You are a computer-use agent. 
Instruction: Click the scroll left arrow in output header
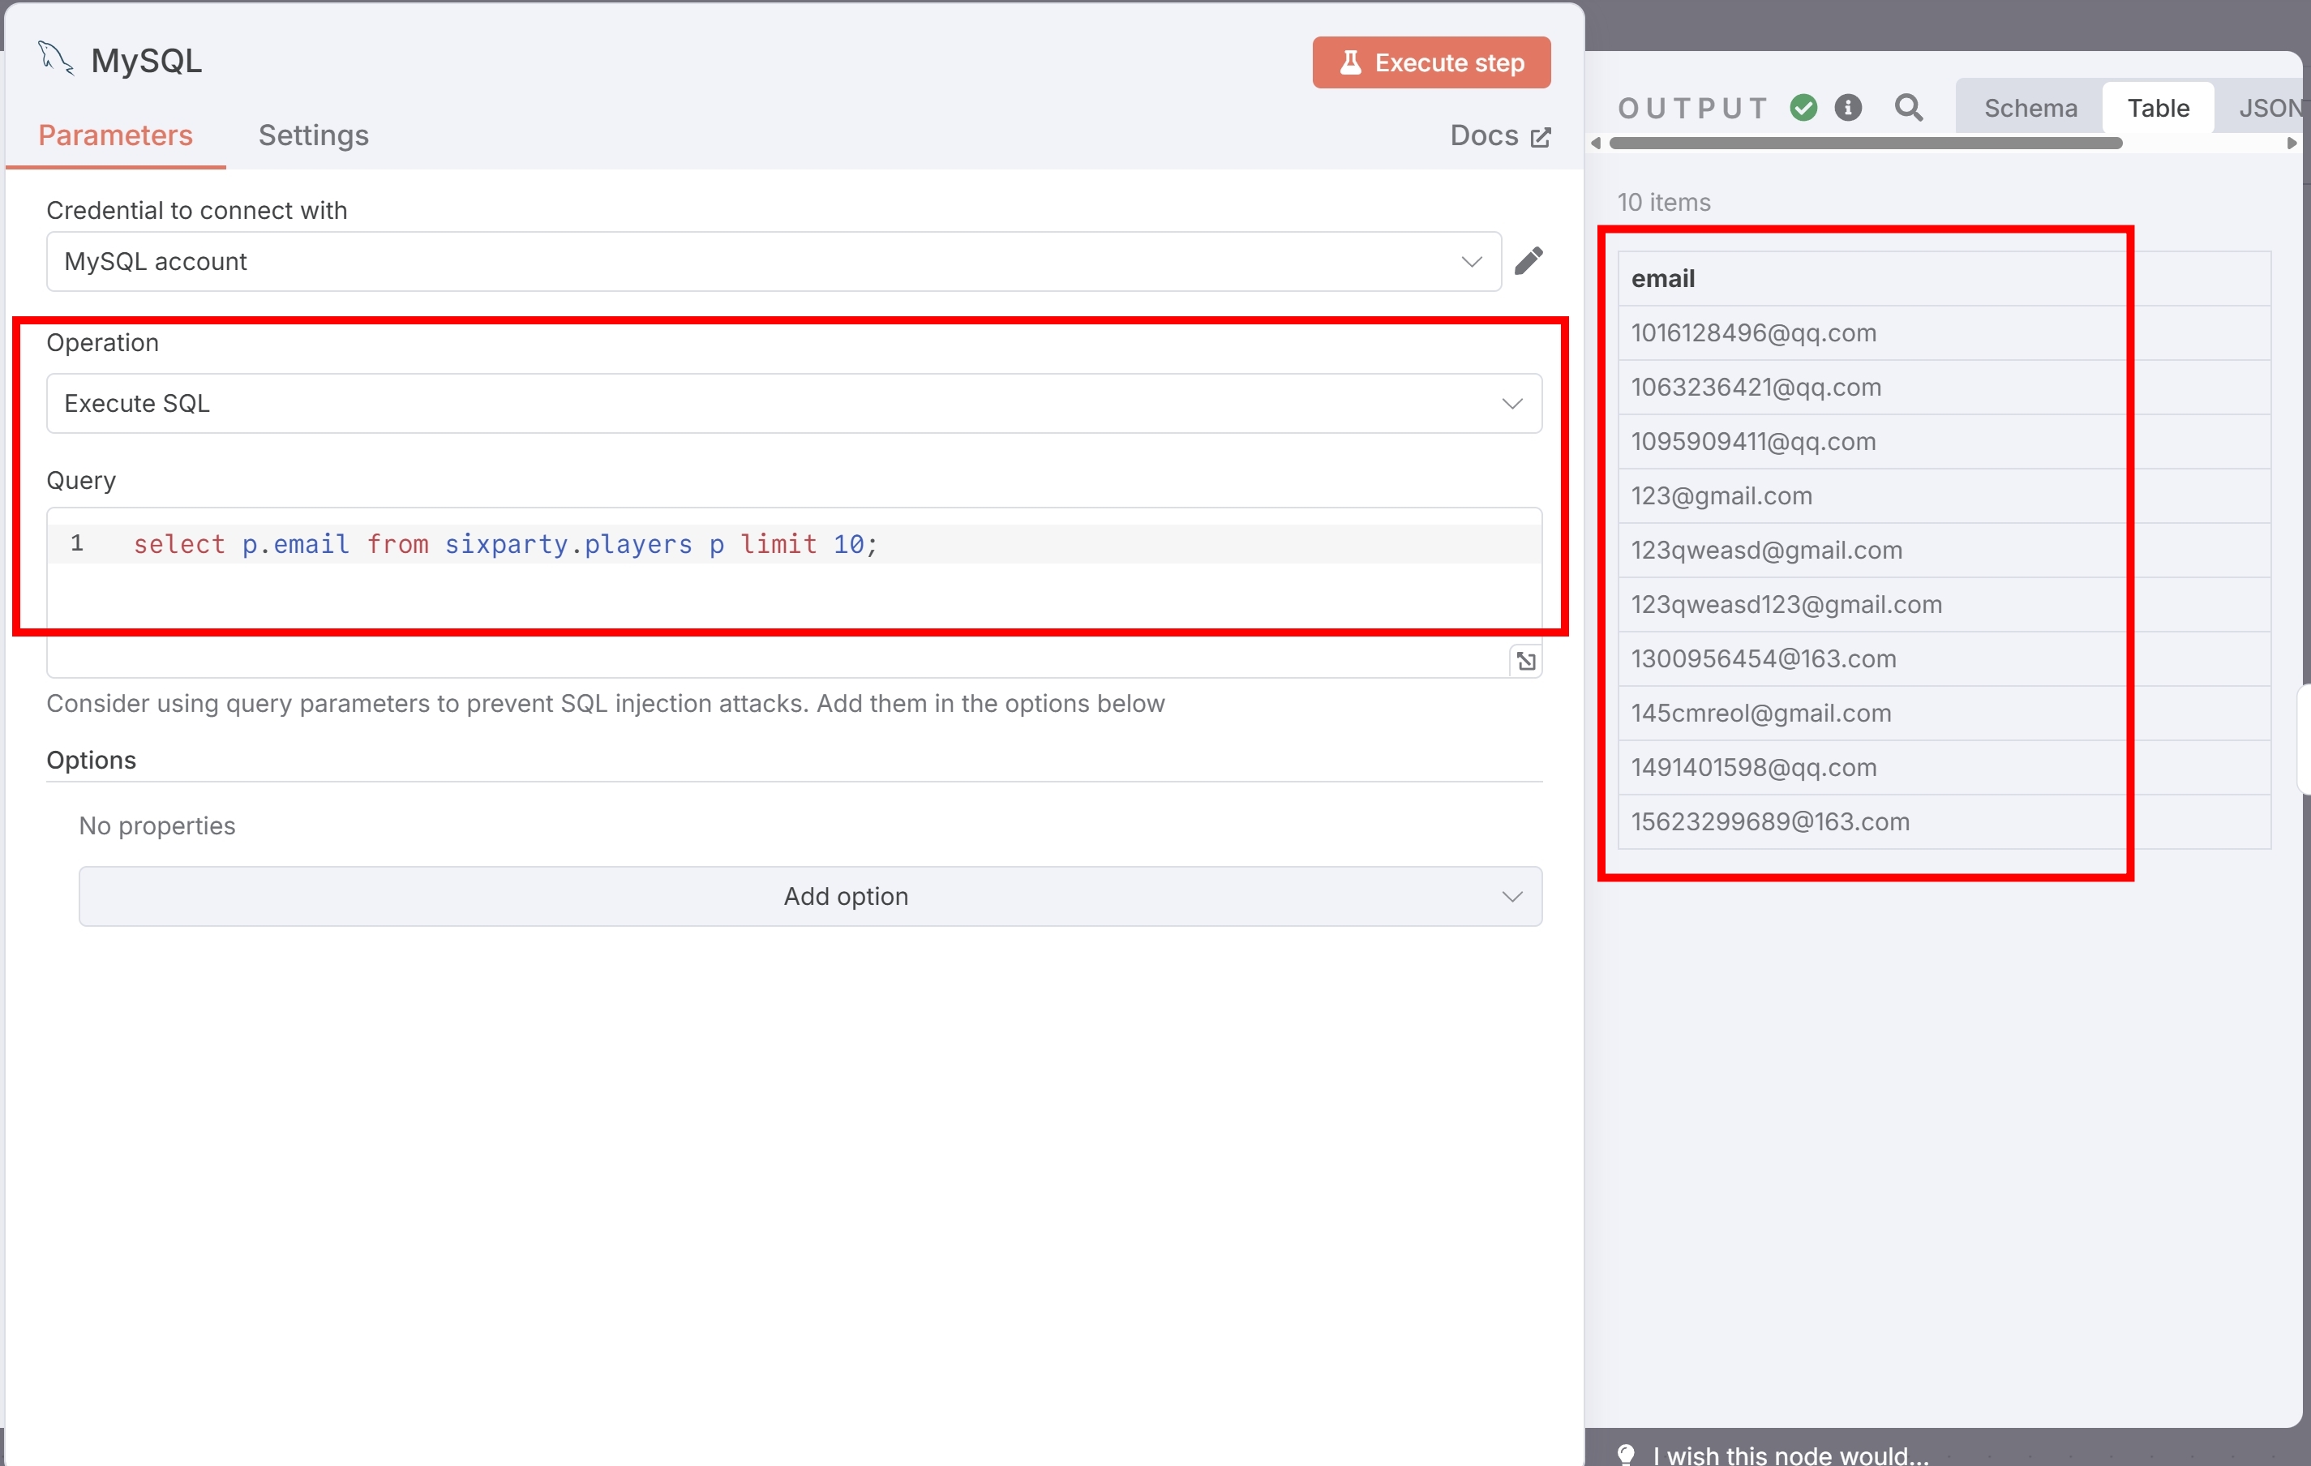(x=1596, y=144)
